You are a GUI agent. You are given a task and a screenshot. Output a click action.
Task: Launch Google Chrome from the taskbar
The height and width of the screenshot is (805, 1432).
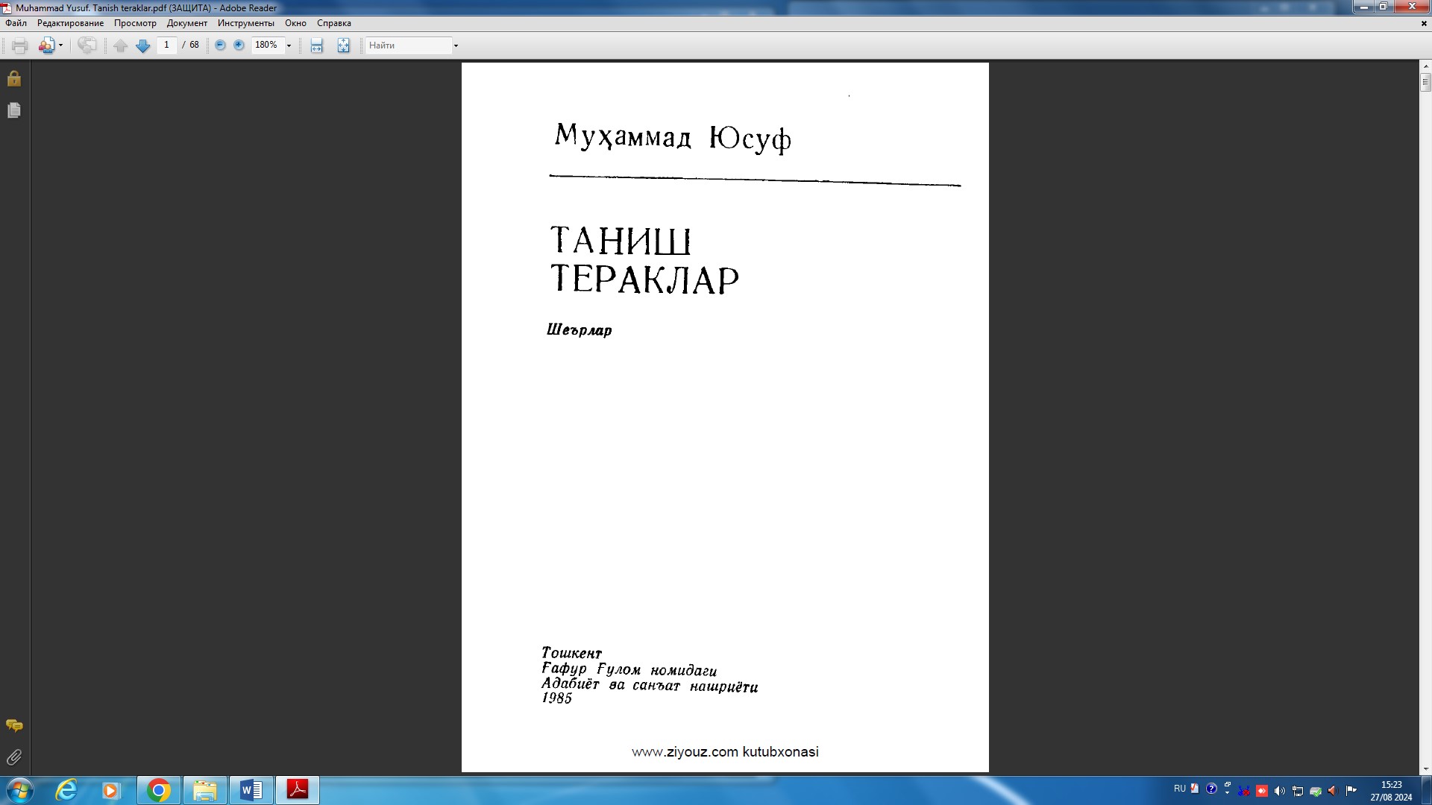[157, 789]
